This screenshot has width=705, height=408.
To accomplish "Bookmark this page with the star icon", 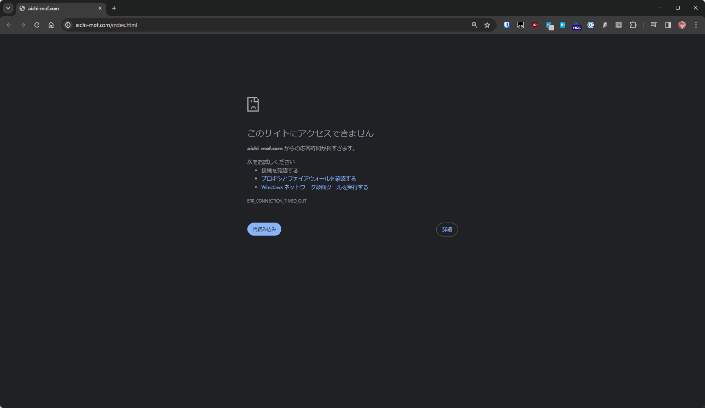I will [487, 25].
